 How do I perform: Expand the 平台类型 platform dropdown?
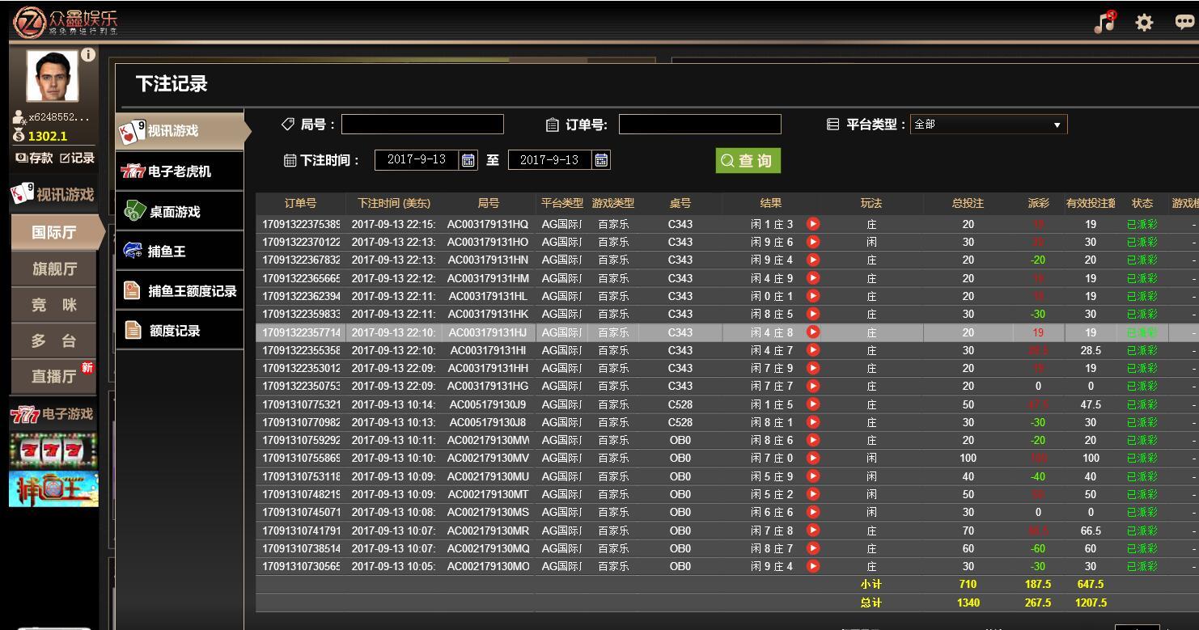988,125
